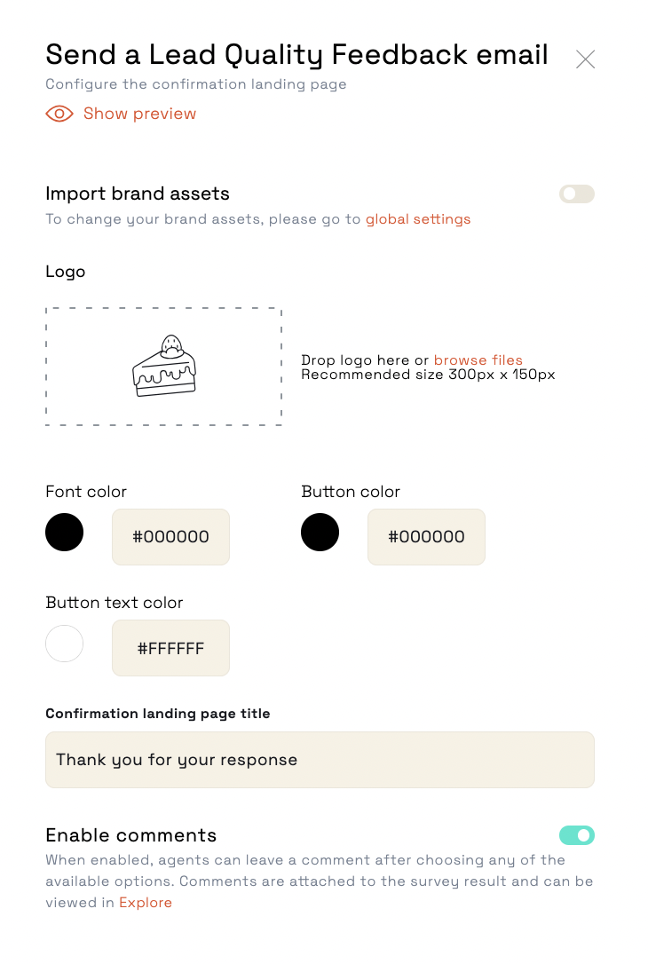
Task: Toggle the Import brand assets switch
Action: (x=577, y=194)
